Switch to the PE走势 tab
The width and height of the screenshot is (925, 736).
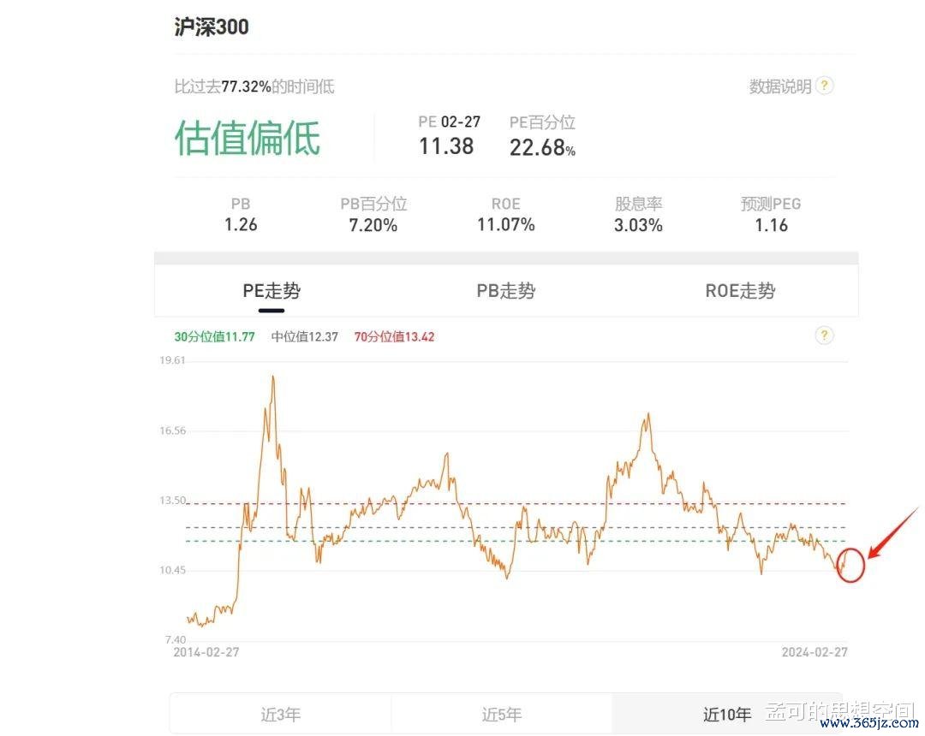[x=272, y=291]
